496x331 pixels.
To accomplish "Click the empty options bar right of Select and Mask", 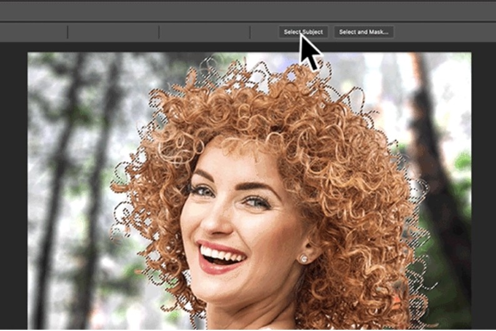I will (444, 32).
